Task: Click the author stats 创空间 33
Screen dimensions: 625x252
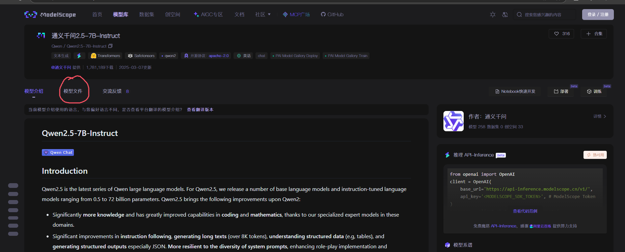Action: pyautogui.click(x=514, y=127)
